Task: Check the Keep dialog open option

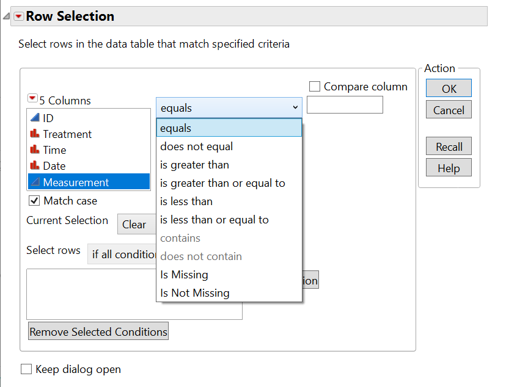Action: pos(26,369)
